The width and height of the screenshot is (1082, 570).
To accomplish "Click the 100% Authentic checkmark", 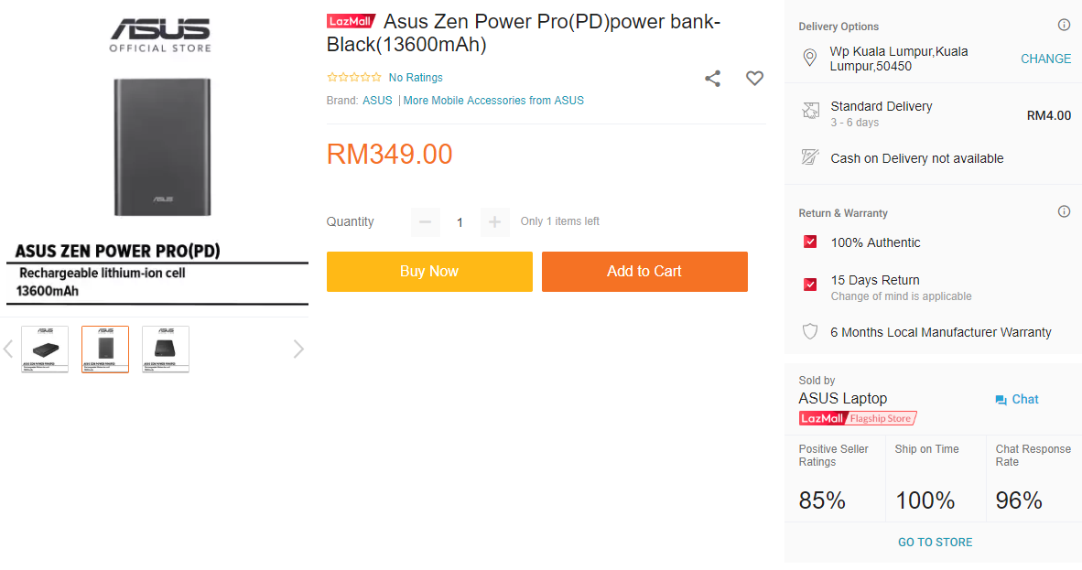I will pyautogui.click(x=810, y=242).
